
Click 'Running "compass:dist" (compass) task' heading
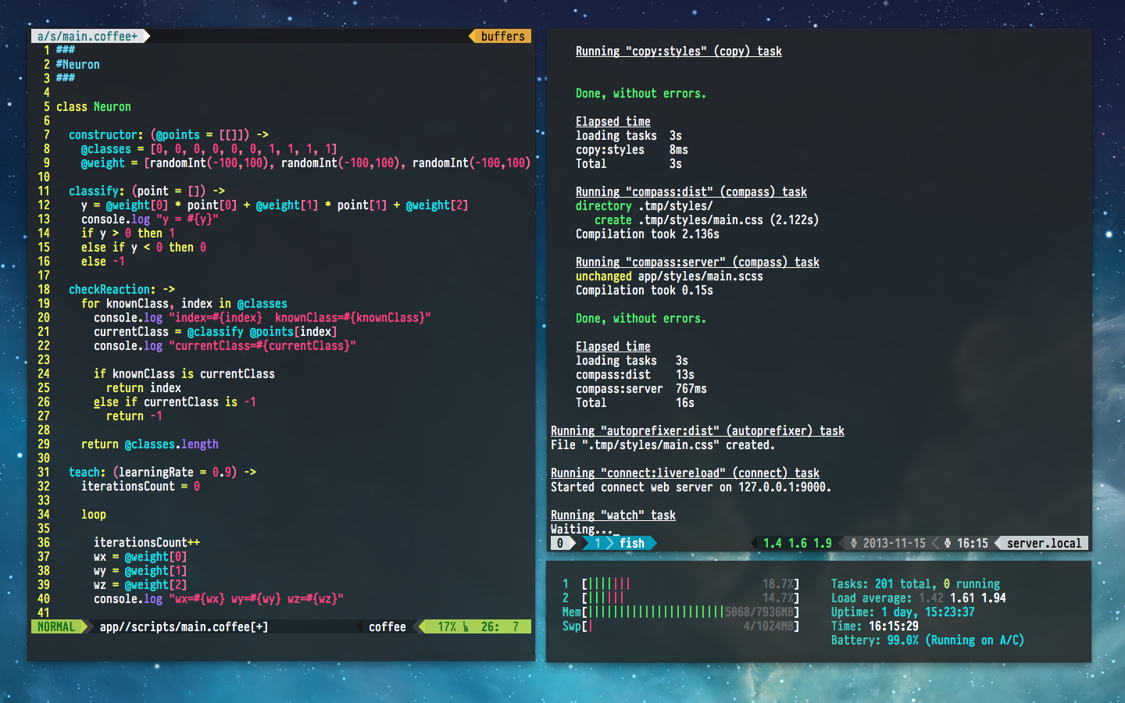coord(691,192)
